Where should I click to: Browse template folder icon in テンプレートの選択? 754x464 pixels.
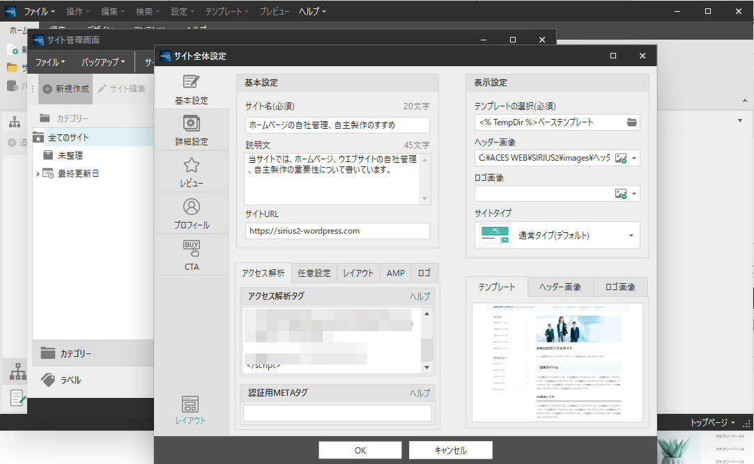(x=631, y=122)
